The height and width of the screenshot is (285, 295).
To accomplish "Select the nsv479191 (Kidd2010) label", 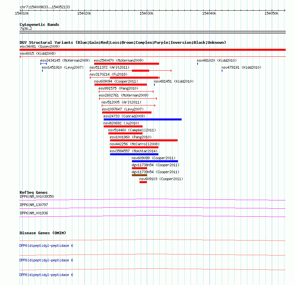I will [x=241, y=67].
